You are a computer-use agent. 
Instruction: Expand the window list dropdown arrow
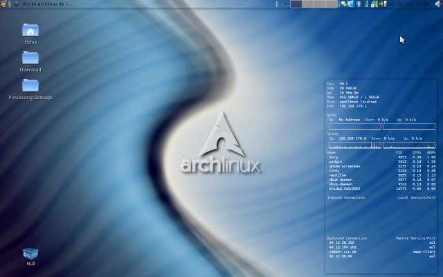(286, 4)
